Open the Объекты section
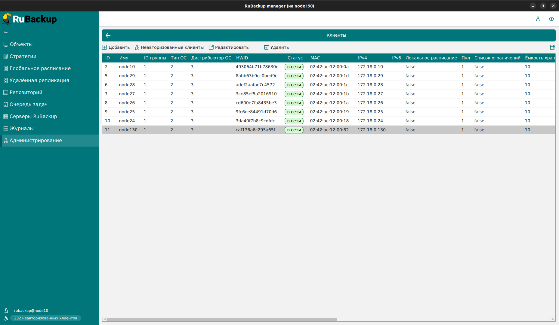Screen dimensions: 559x325 pyautogui.click(x=21, y=44)
